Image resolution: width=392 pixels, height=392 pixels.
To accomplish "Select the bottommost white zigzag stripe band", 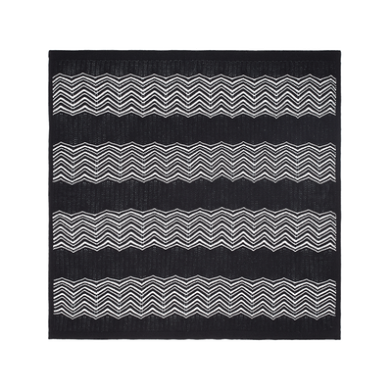I will coord(195,299).
